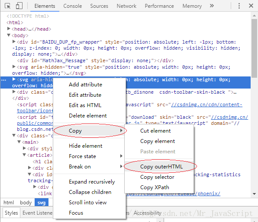Select svg in the breadcrumb bar
The width and height of the screenshot is (258, 222).
[42, 203]
